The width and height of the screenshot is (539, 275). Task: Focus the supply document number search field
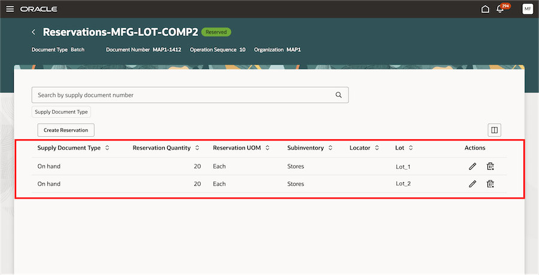190,95
